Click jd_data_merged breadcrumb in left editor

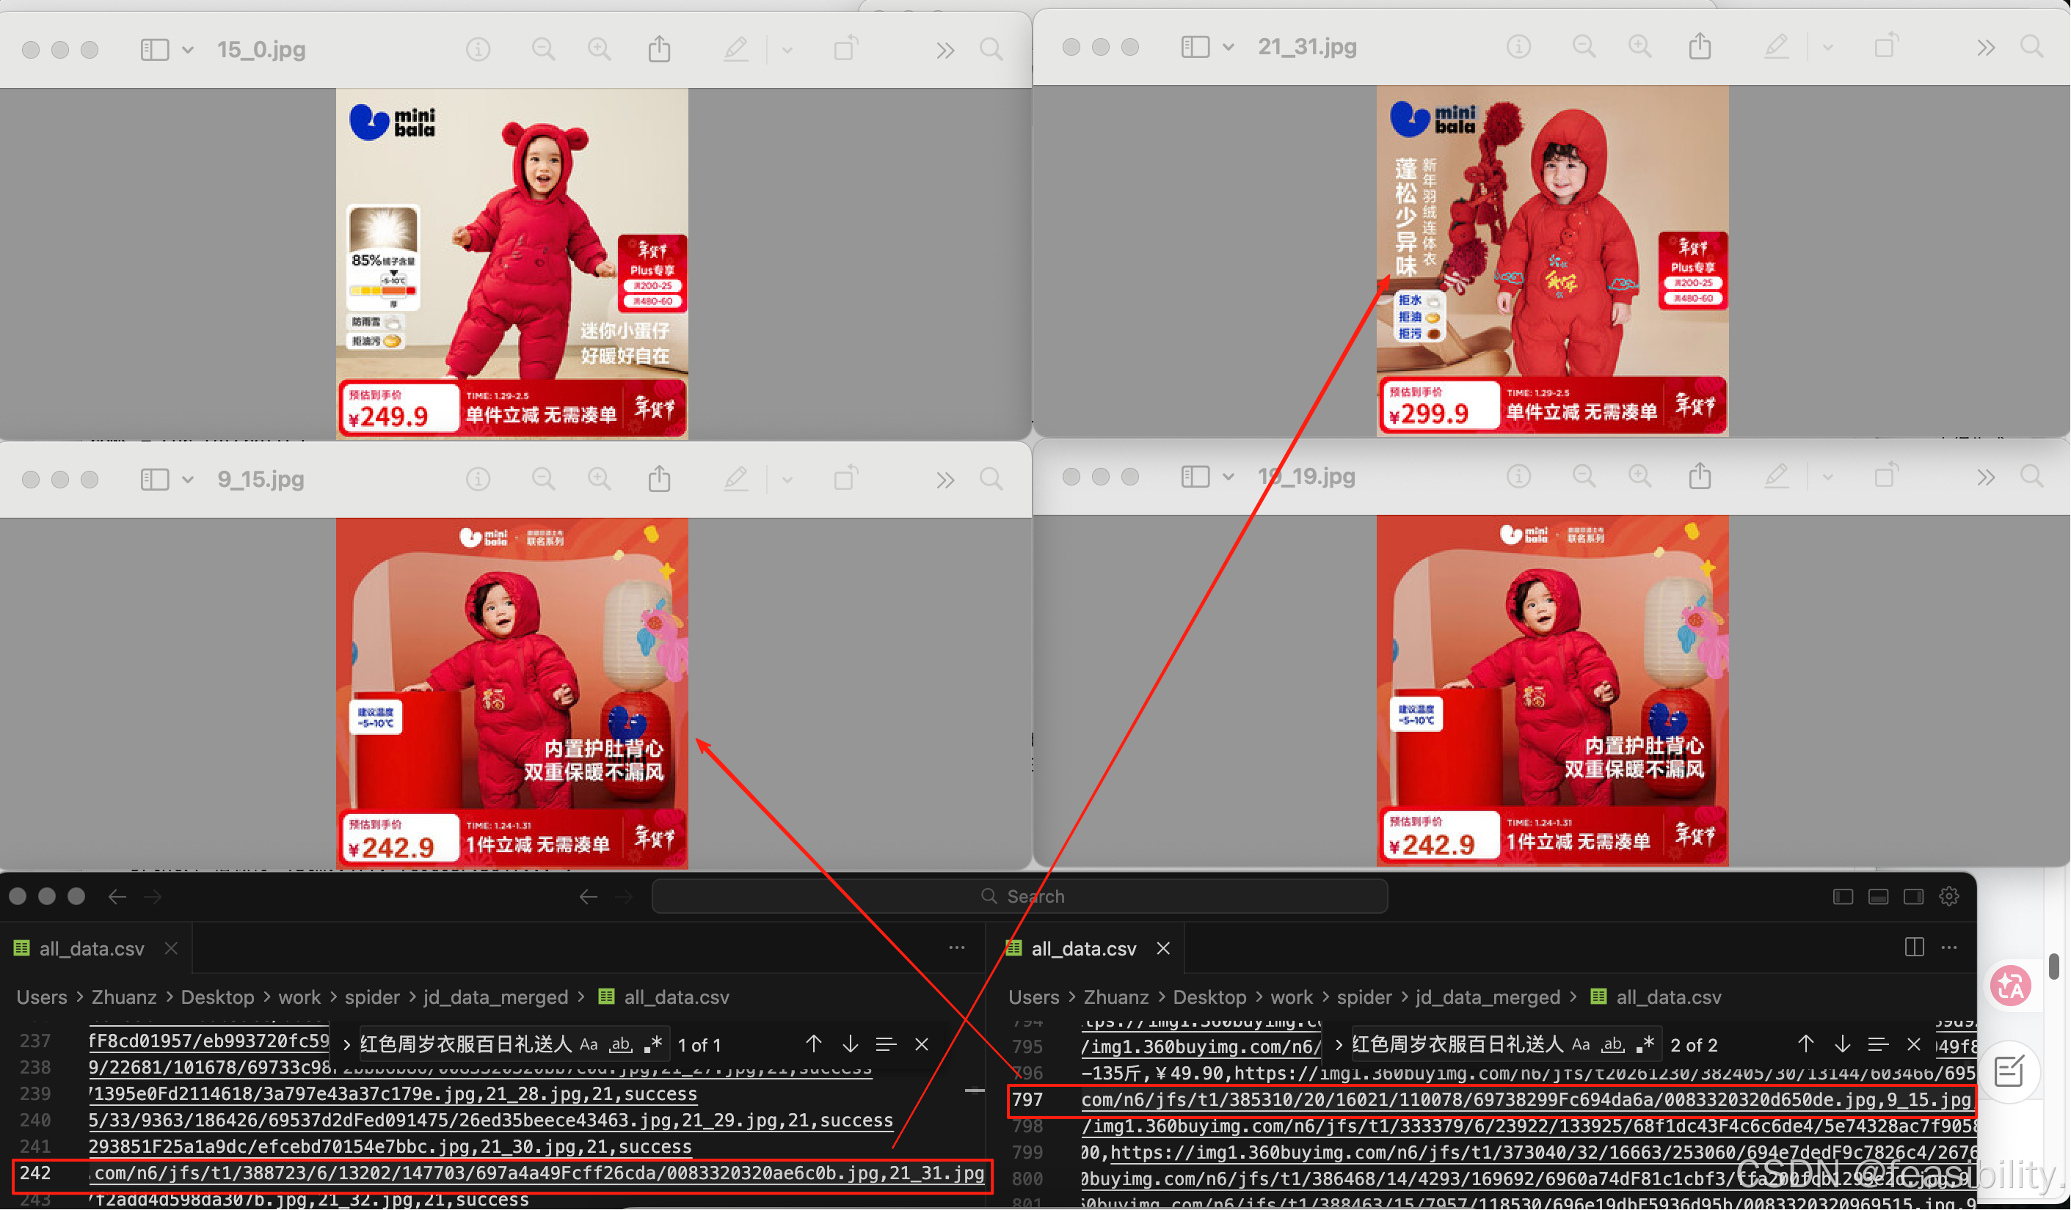[495, 997]
